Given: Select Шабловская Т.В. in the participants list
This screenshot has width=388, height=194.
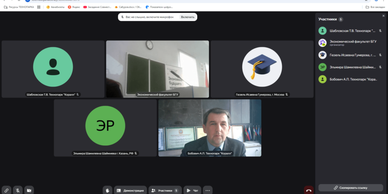Looking at the screenshot, I should pyautogui.click(x=350, y=31).
